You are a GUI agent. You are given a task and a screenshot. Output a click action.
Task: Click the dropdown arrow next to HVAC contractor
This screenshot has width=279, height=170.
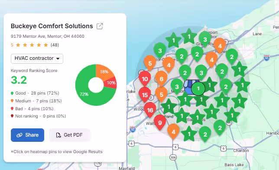click(x=58, y=59)
